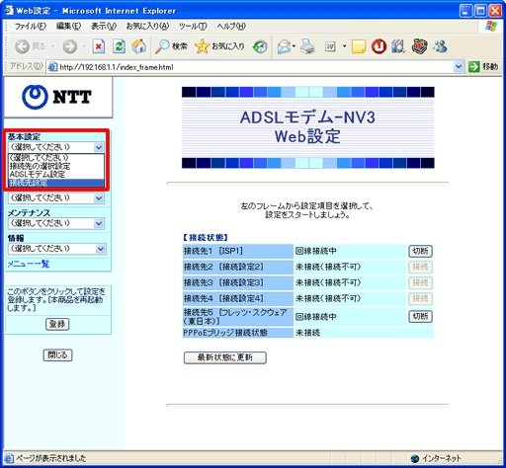This screenshot has height=468, width=506.
Task: Select ADSLモデム設定 in the dropdown list
Action: pos(56,174)
